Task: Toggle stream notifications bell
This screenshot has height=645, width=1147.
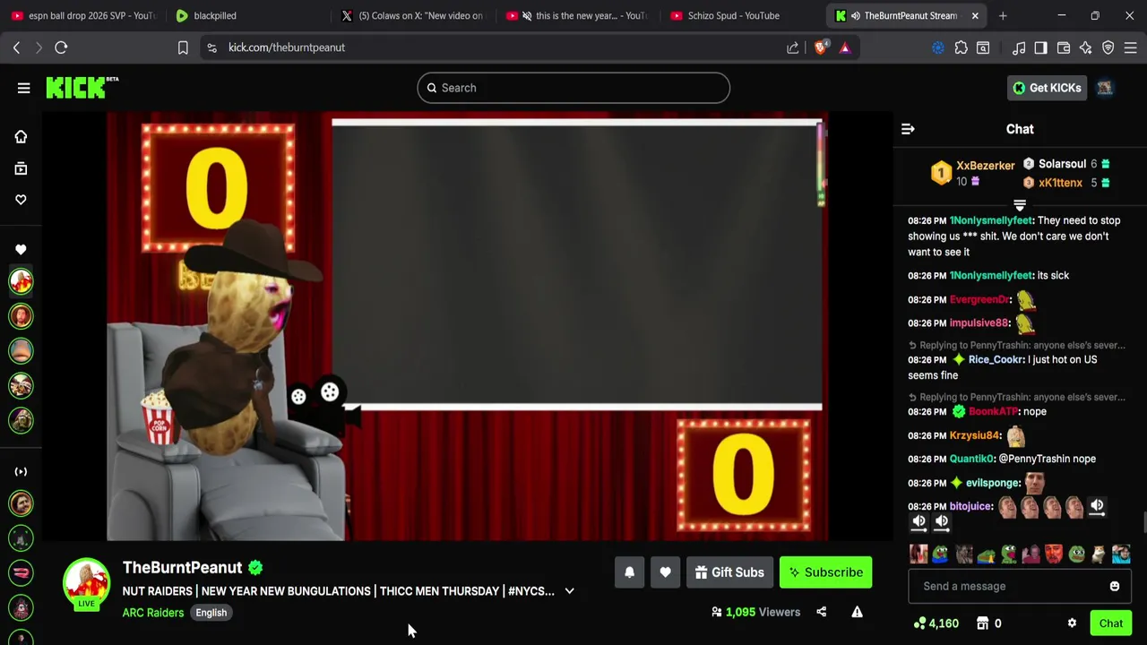Action: pos(629,572)
